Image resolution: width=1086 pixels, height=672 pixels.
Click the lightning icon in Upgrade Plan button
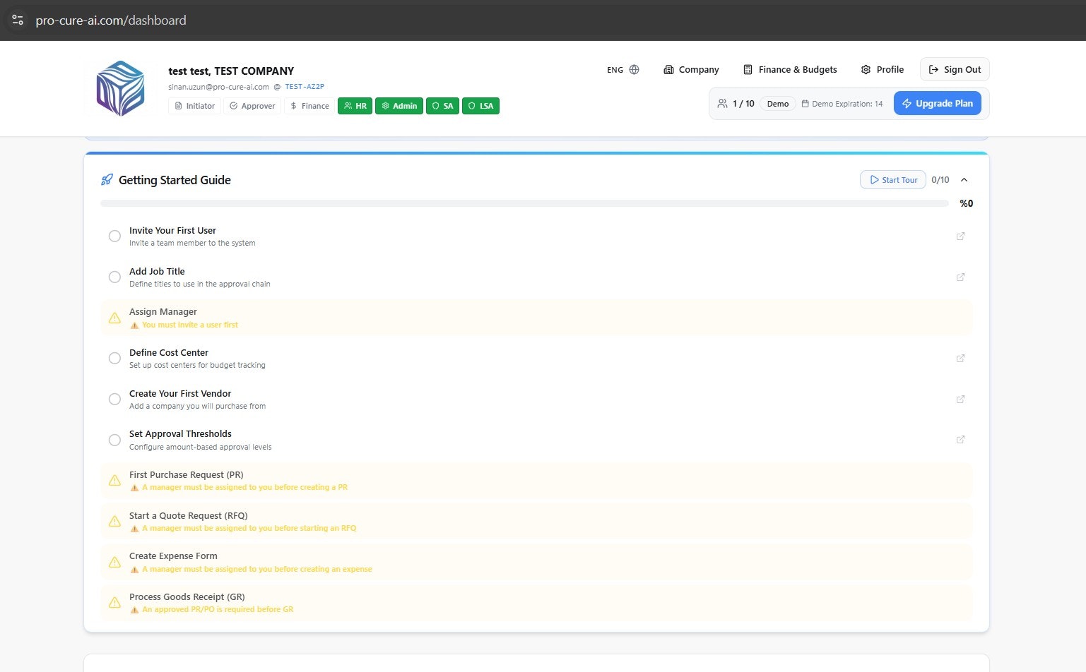[x=907, y=103]
